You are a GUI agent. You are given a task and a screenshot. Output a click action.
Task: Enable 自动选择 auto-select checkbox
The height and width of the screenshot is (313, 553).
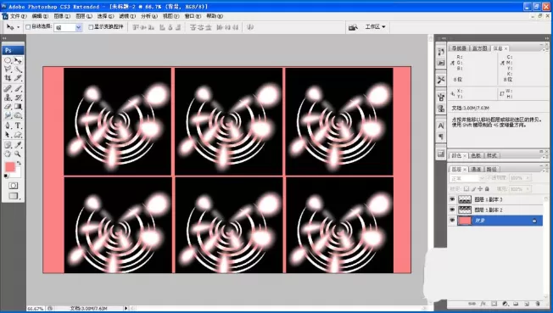28,27
